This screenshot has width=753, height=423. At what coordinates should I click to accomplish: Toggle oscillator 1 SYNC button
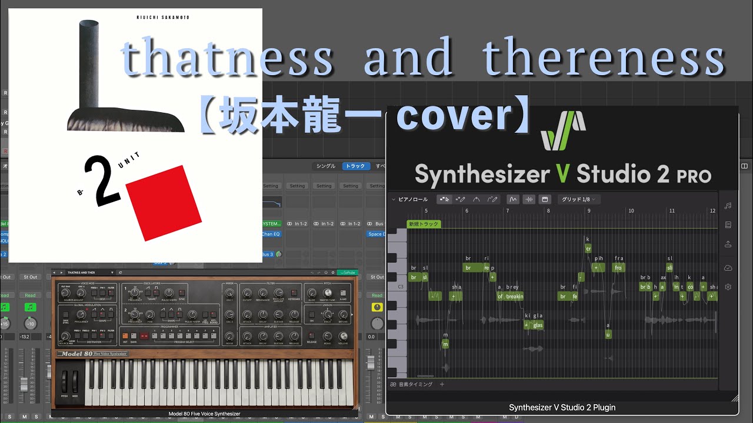(182, 293)
